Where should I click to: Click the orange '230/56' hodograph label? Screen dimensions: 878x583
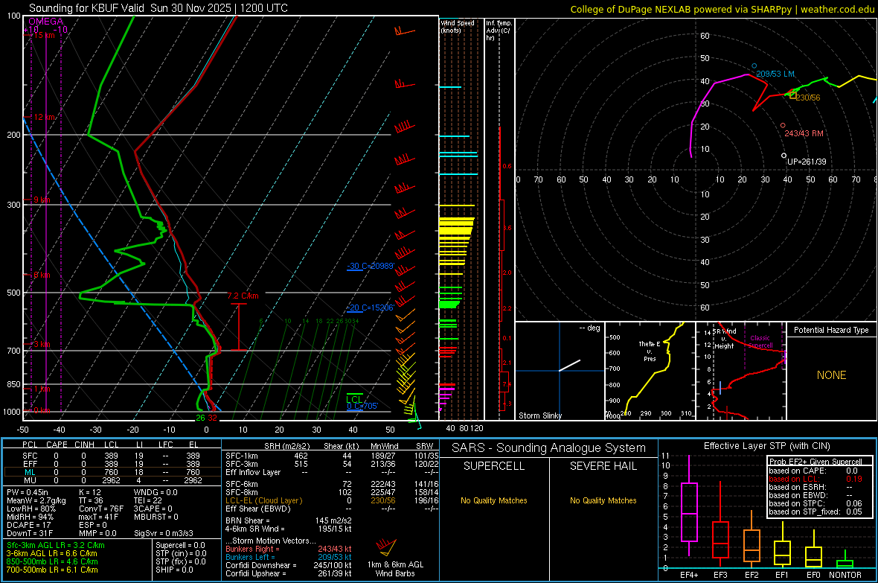click(808, 98)
